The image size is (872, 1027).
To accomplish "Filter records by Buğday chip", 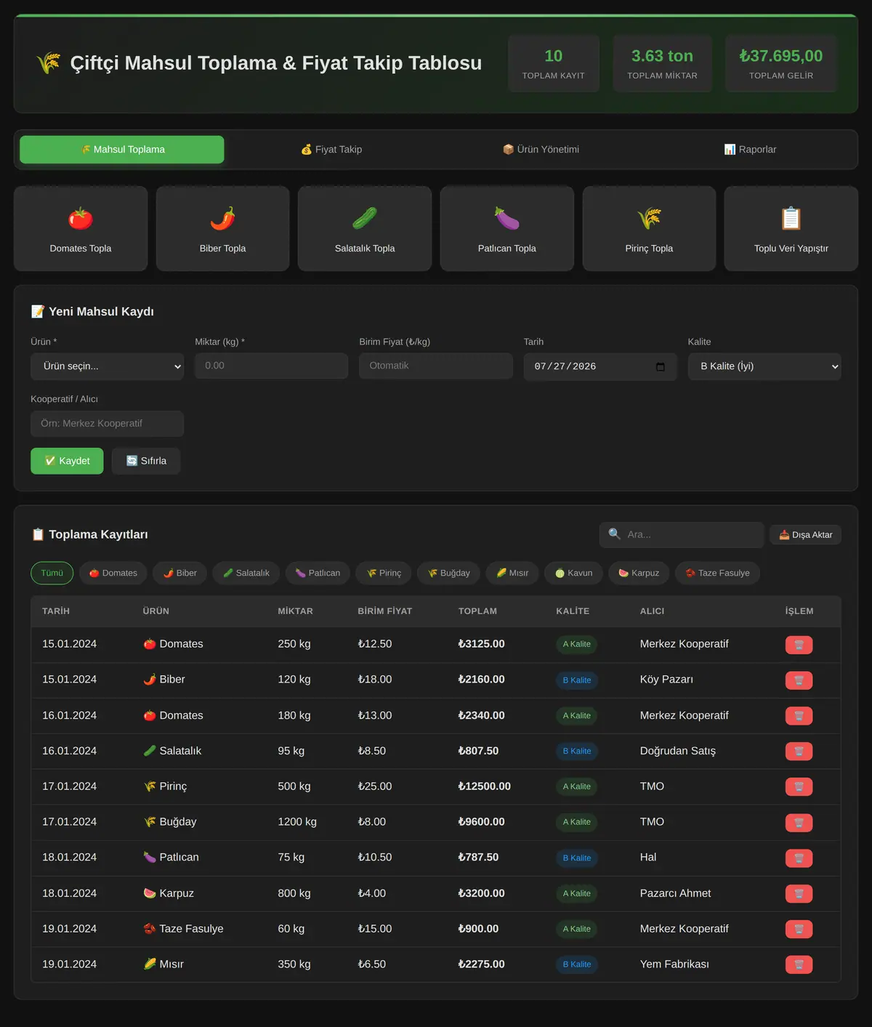I will 449,573.
